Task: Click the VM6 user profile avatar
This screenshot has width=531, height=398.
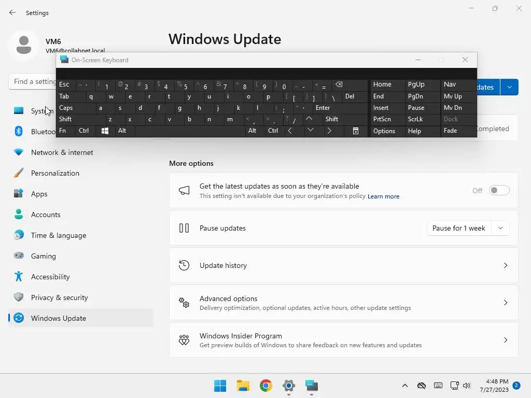Action: click(24, 45)
